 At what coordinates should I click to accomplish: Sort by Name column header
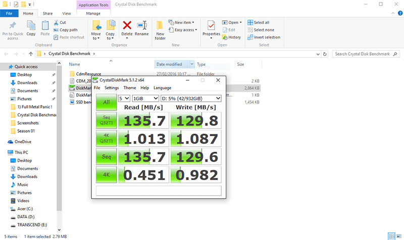click(x=74, y=65)
